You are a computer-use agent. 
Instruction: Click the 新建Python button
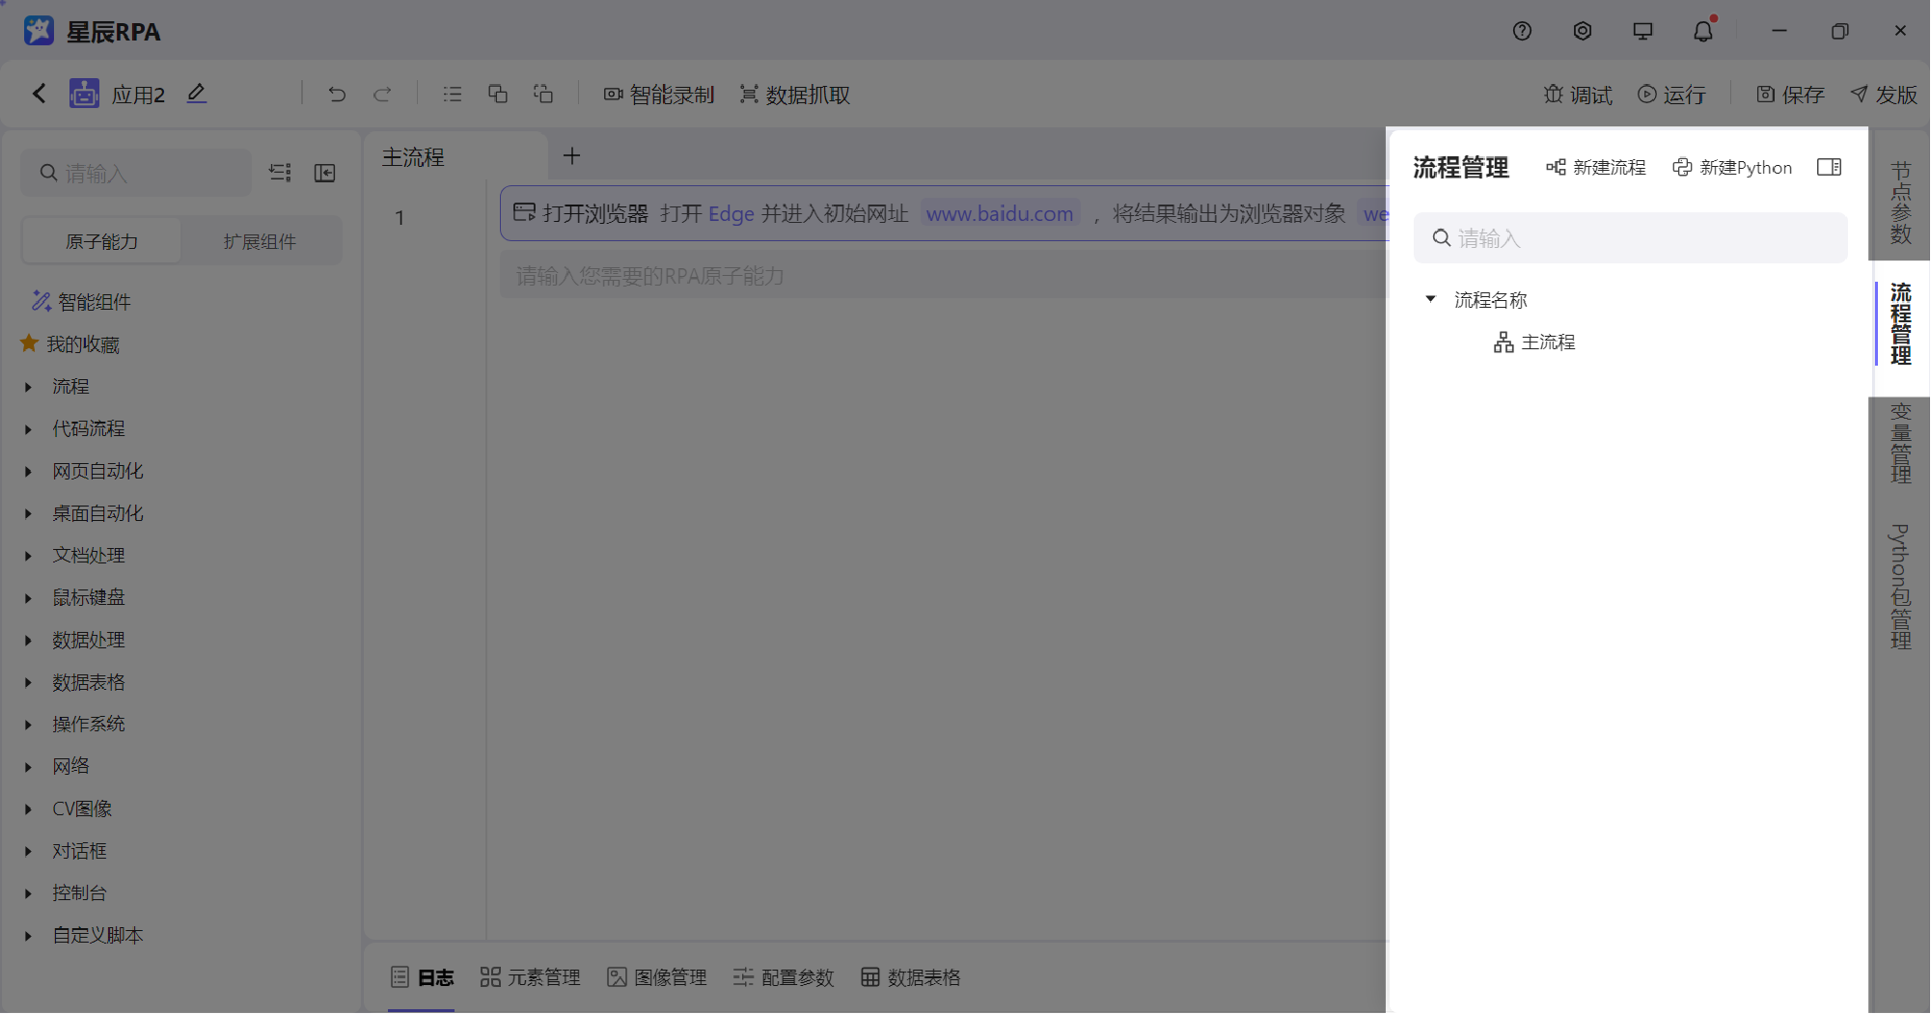tap(1732, 167)
